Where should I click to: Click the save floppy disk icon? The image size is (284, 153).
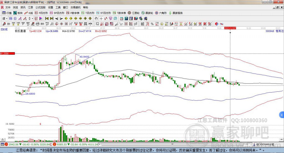click(136, 19)
